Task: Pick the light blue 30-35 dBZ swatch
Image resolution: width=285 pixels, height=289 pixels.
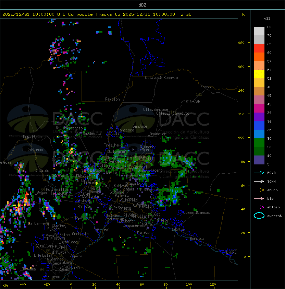Action: (x=259, y=134)
